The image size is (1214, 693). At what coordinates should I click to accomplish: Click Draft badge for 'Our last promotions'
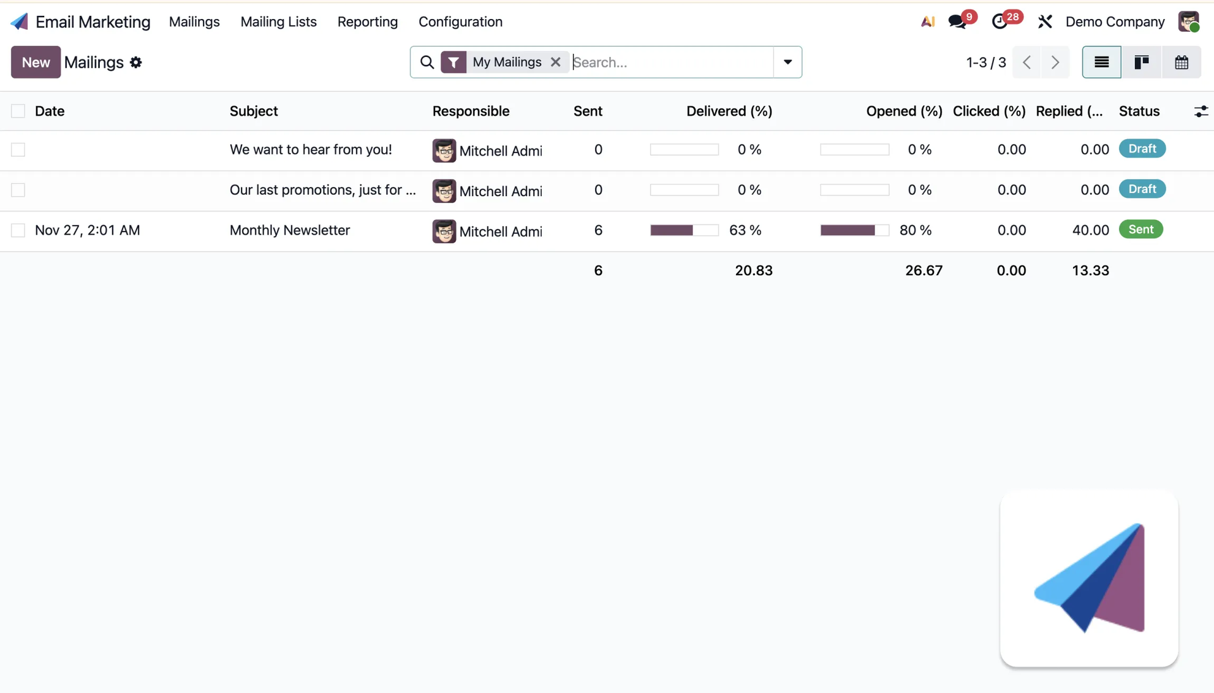(x=1142, y=189)
